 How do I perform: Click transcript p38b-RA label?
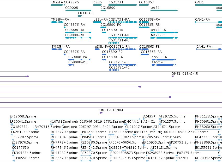coord(101,19)
